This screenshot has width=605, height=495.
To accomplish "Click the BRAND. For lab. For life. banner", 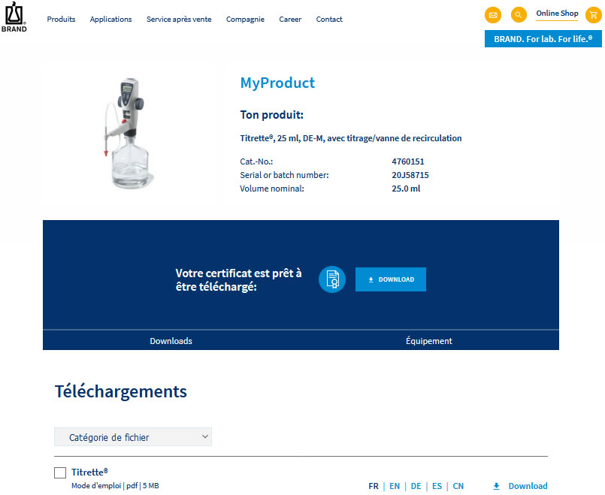I will (543, 39).
